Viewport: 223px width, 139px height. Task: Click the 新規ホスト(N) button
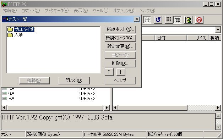(120, 29)
